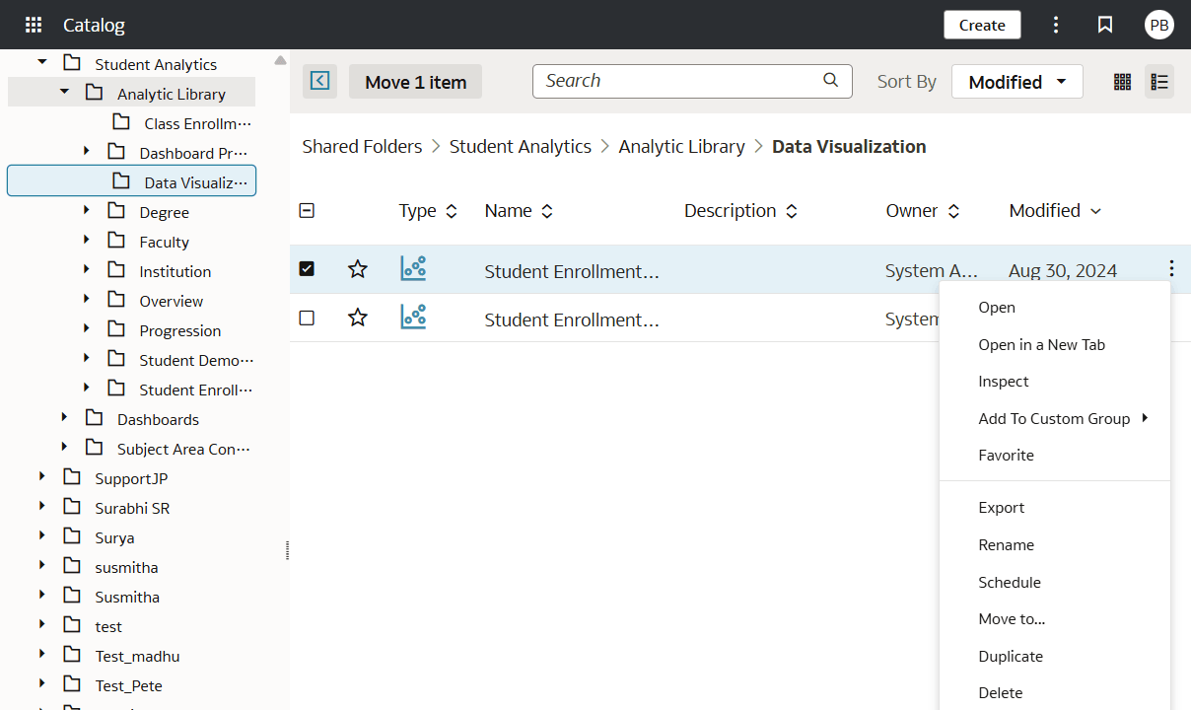Click the workbook visualization type icon

pos(413,267)
